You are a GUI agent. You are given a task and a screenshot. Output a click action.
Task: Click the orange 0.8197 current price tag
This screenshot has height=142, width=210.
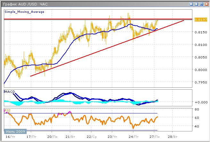coord(200,20)
